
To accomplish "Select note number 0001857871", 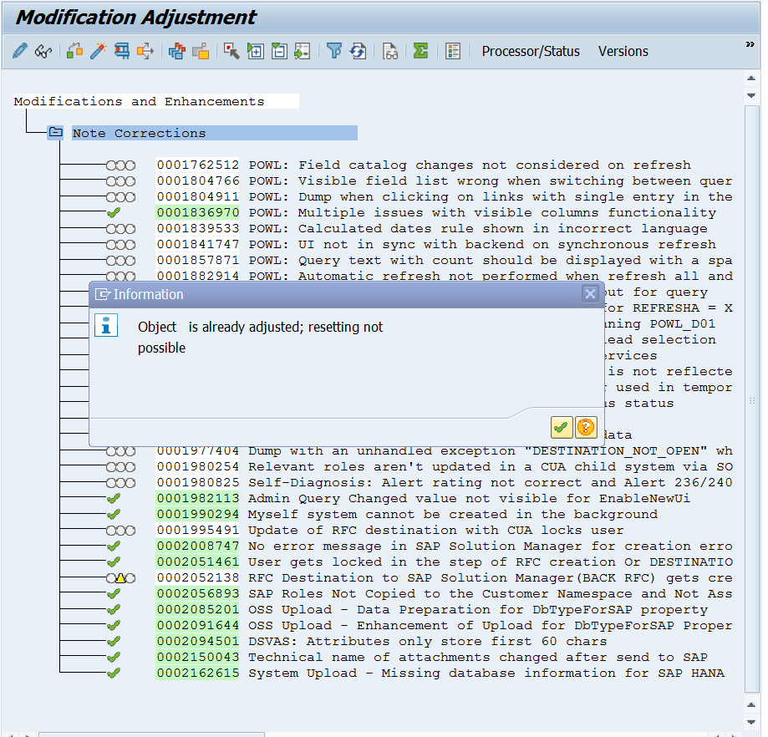I will [x=198, y=260].
